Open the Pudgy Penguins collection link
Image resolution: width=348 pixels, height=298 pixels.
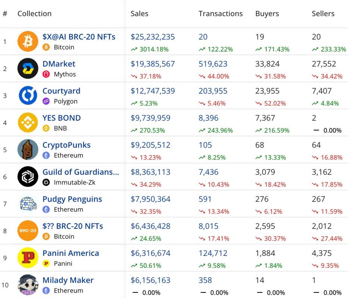point(72,199)
